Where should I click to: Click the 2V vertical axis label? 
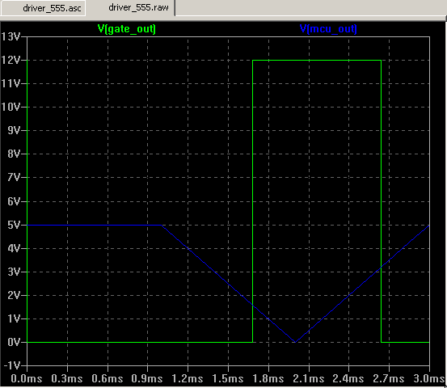point(14,295)
